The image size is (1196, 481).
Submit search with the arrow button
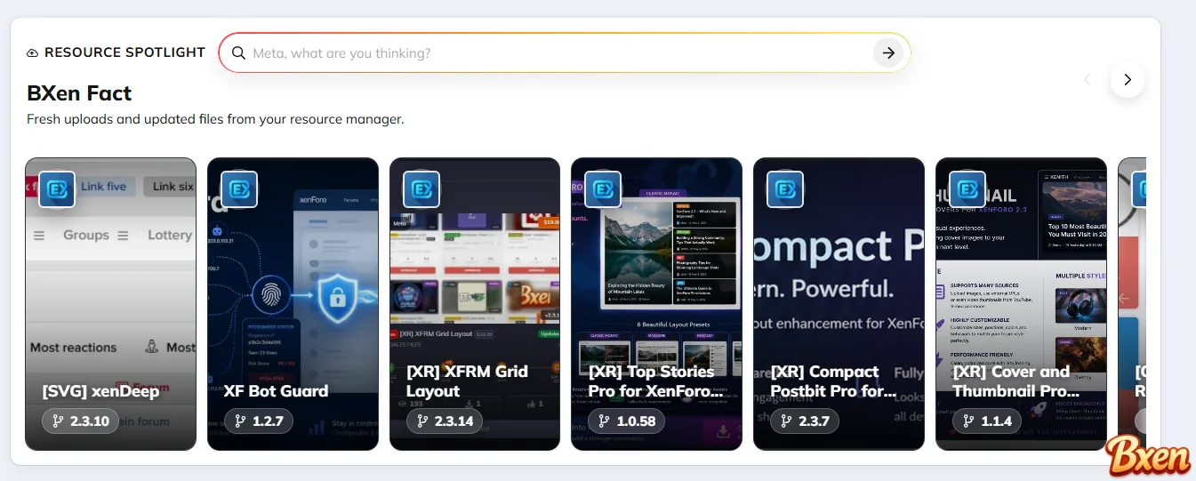[x=888, y=53]
